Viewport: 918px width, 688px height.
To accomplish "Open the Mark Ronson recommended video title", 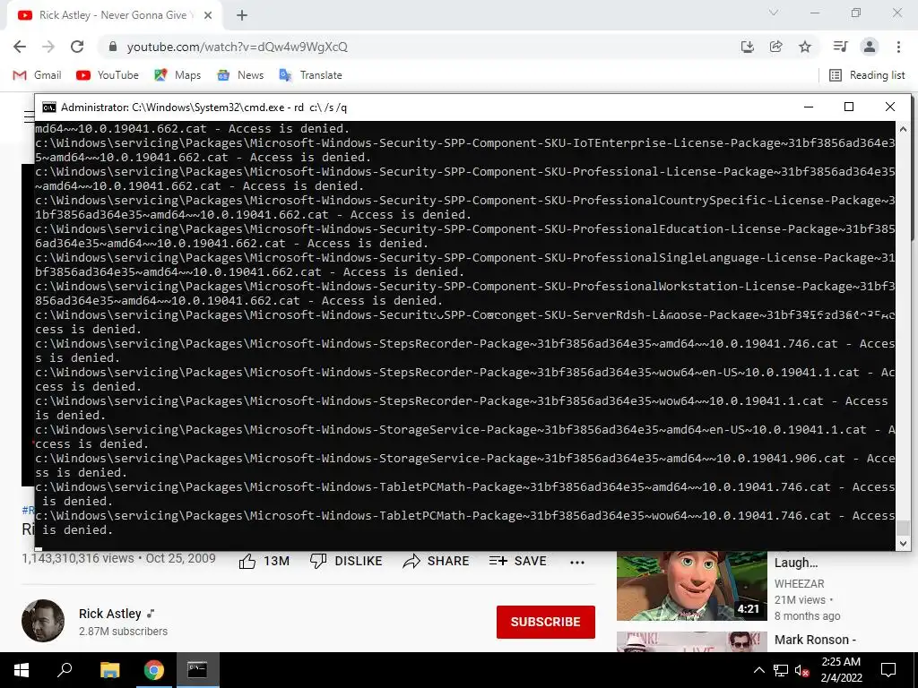I will [815, 640].
